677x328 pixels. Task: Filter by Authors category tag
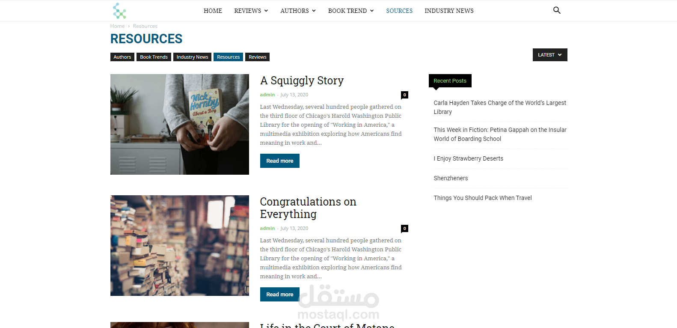122,57
